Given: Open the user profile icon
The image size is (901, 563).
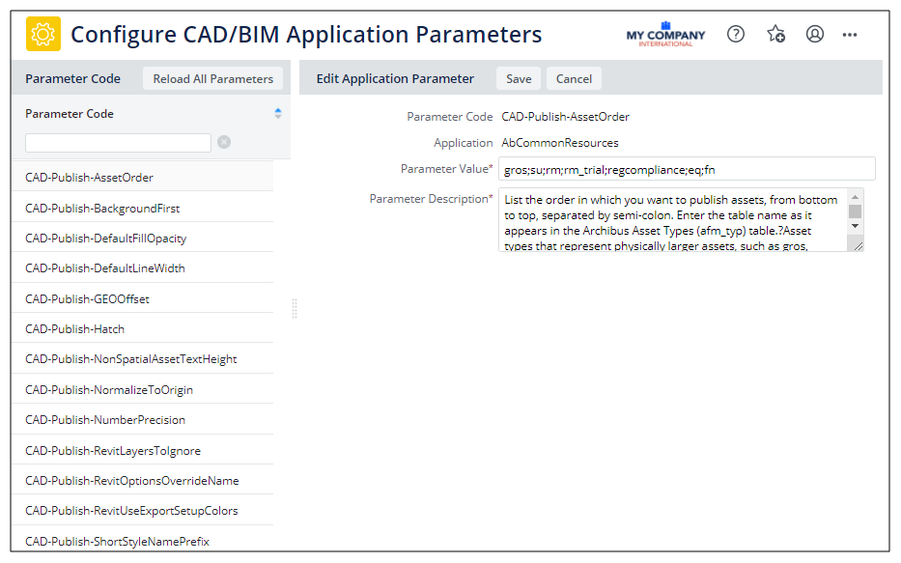Looking at the screenshot, I should point(815,34).
